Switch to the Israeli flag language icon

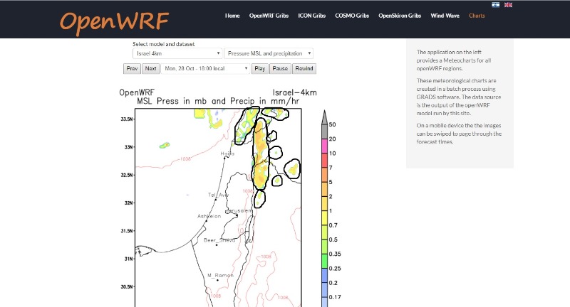tap(495, 5)
